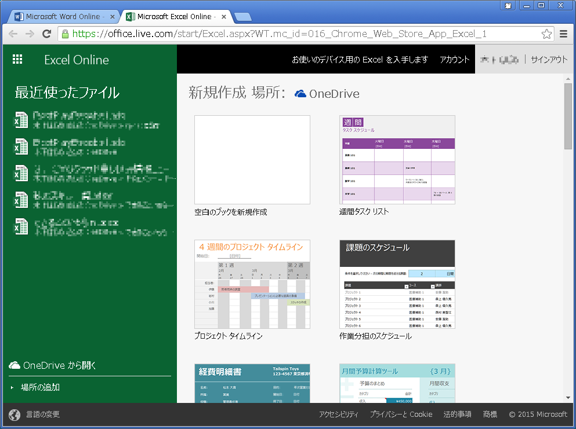
Task: Click 言語の変更 link
Action: [42, 415]
